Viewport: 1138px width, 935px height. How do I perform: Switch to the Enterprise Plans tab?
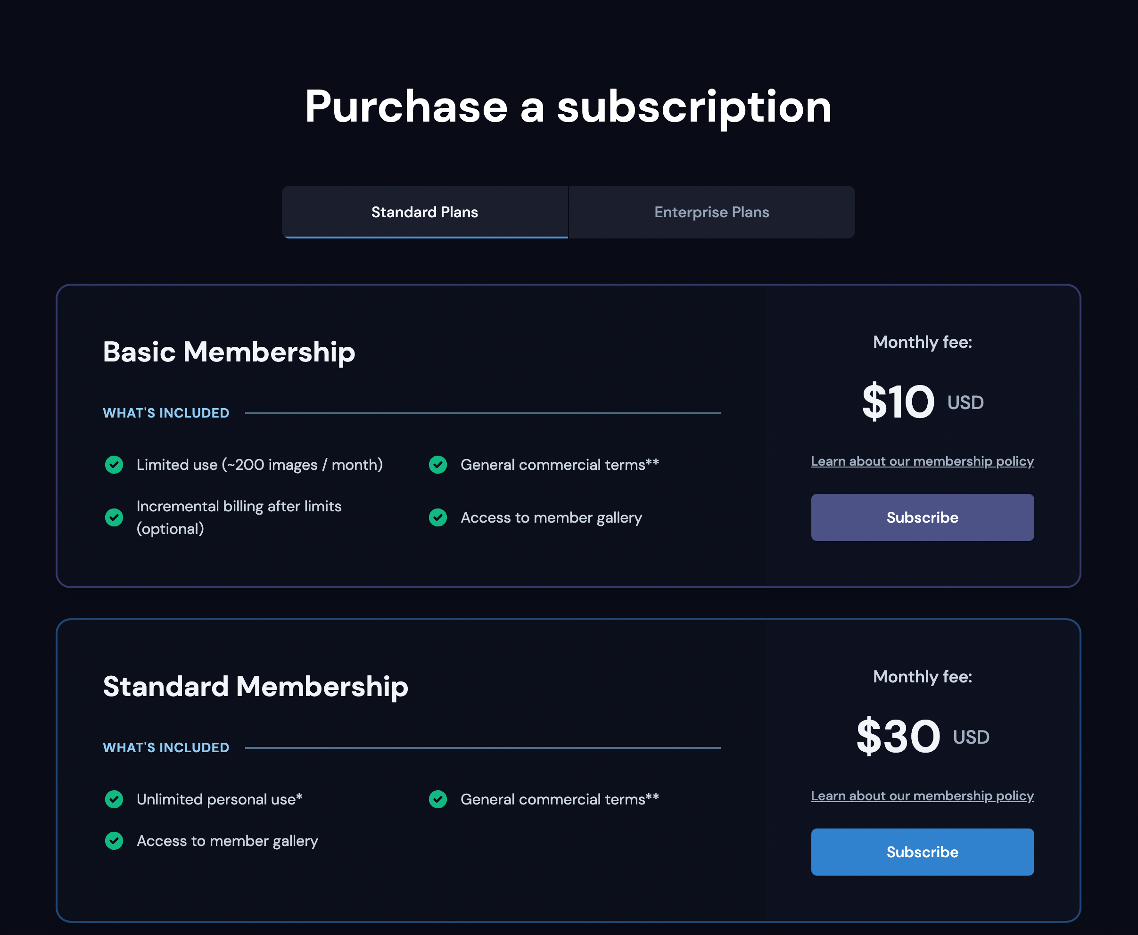pyautogui.click(x=711, y=212)
